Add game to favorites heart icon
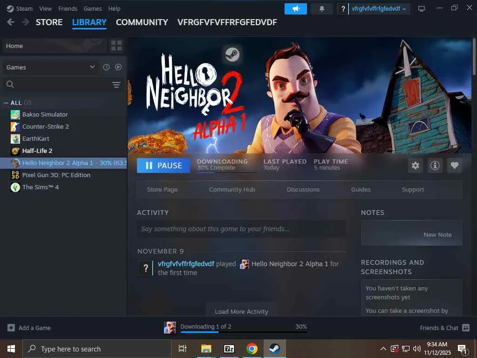The image size is (477, 358). (x=455, y=165)
